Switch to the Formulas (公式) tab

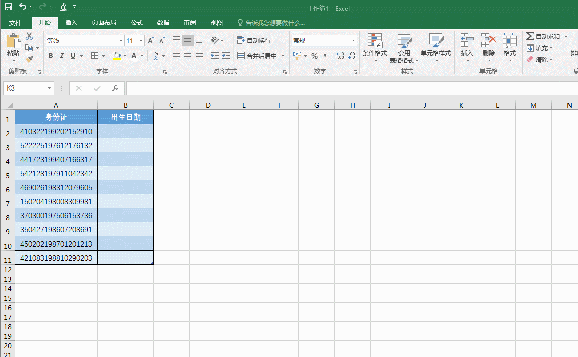[137, 23]
